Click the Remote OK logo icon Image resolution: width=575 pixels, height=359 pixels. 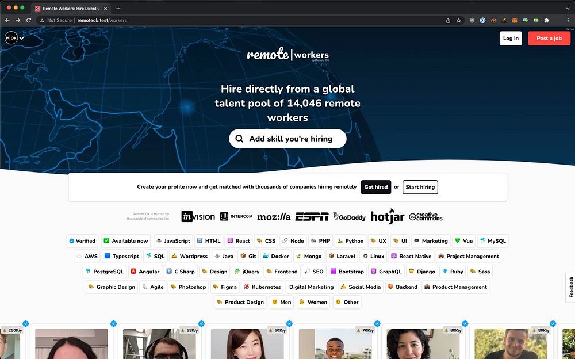point(11,38)
